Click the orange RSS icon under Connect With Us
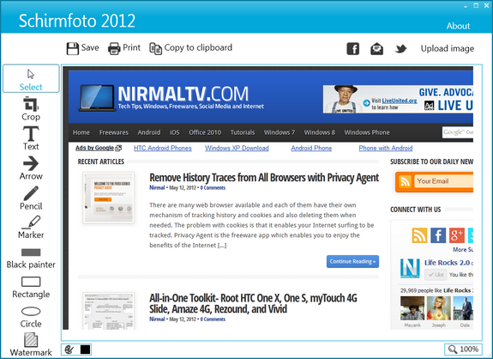This screenshot has width=493, height=359. click(419, 235)
